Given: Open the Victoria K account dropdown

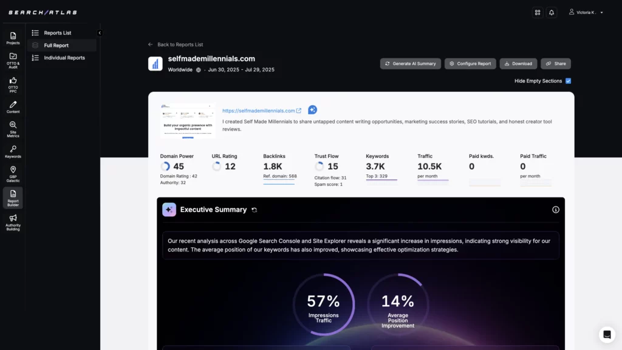Looking at the screenshot, I should [x=585, y=12].
